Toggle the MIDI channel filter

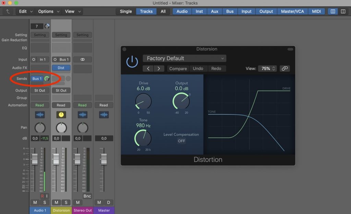coord(316,11)
